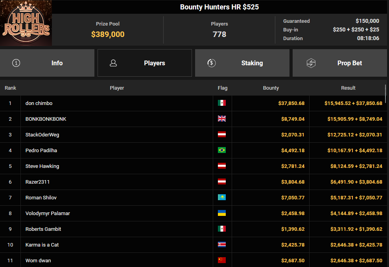Click BONKBONKBONK's UK flag icon
The height and width of the screenshot is (267, 389).
(x=222, y=119)
